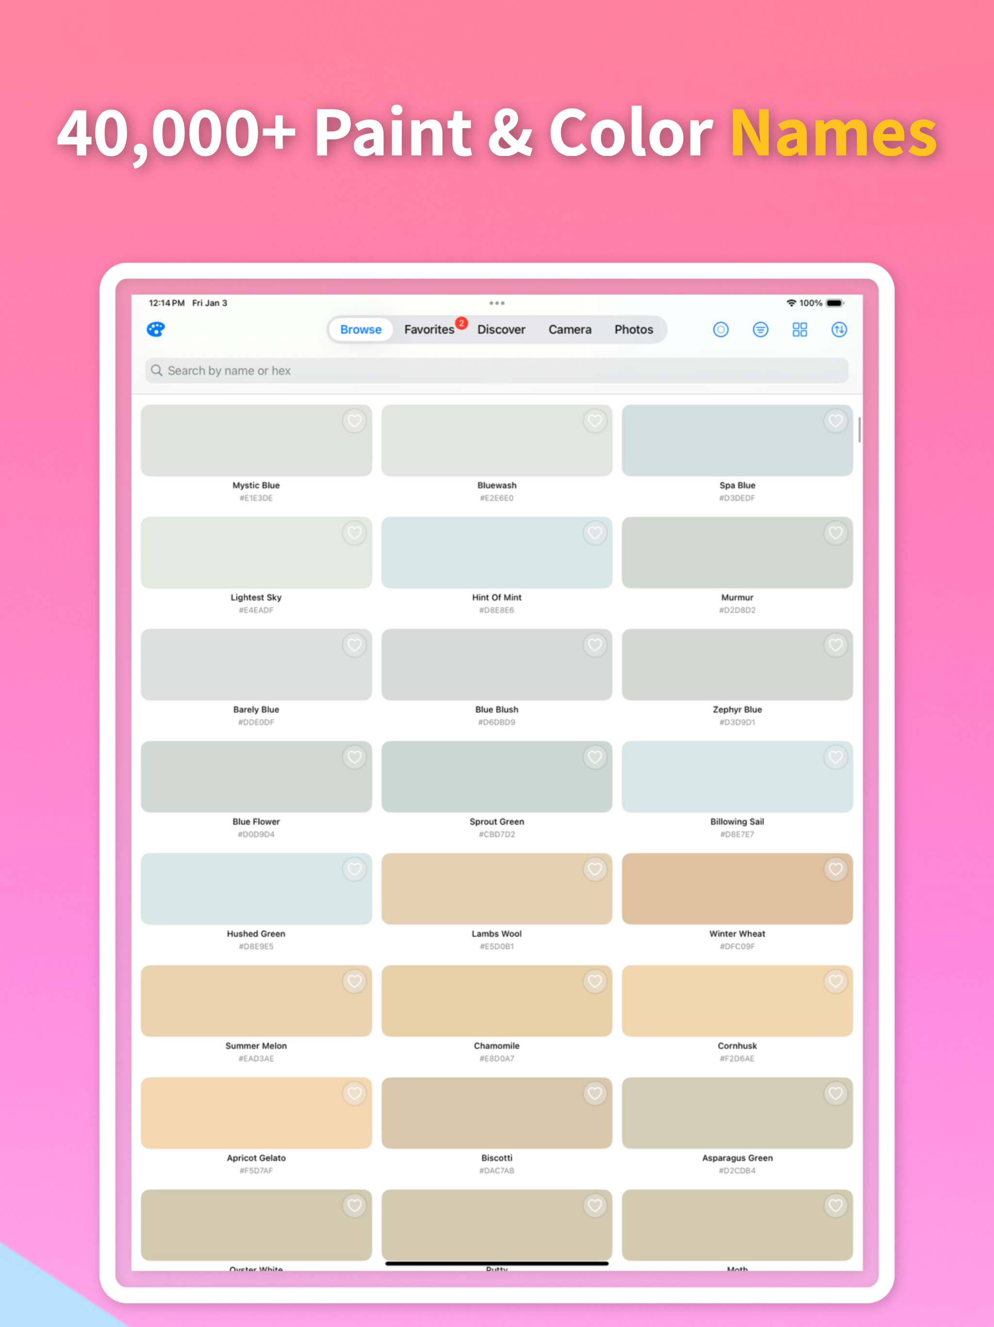Toggle the heart on Asparagus Green
The height and width of the screenshot is (1327, 994).
(836, 1094)
